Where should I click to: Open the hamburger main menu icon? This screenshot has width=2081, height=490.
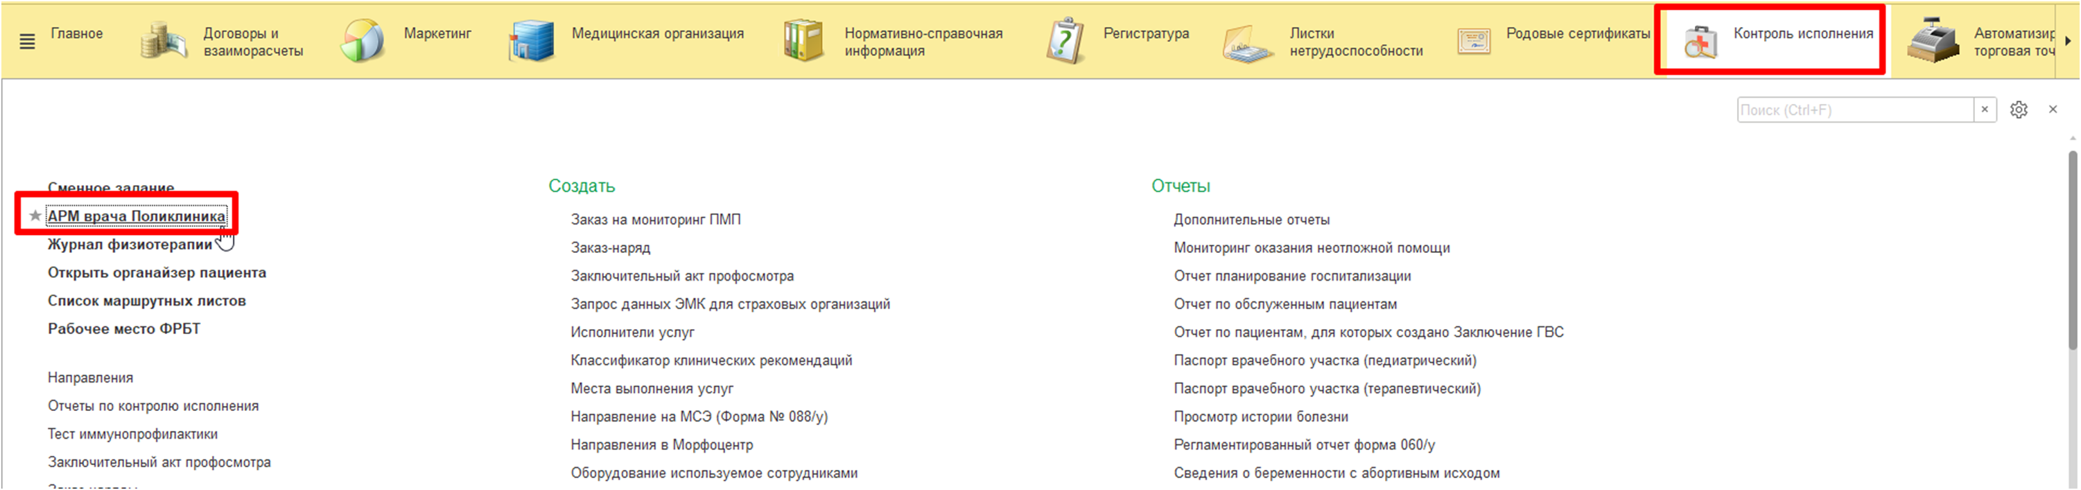(26, 41)
